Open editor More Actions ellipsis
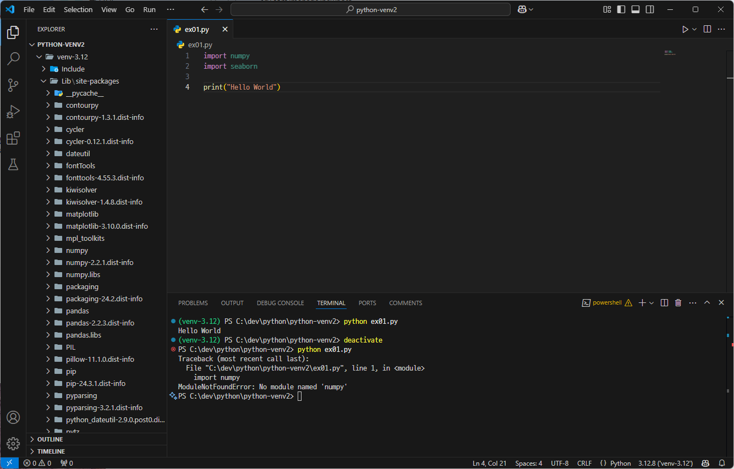Screen dimensions: 734x469 point(722,29)
